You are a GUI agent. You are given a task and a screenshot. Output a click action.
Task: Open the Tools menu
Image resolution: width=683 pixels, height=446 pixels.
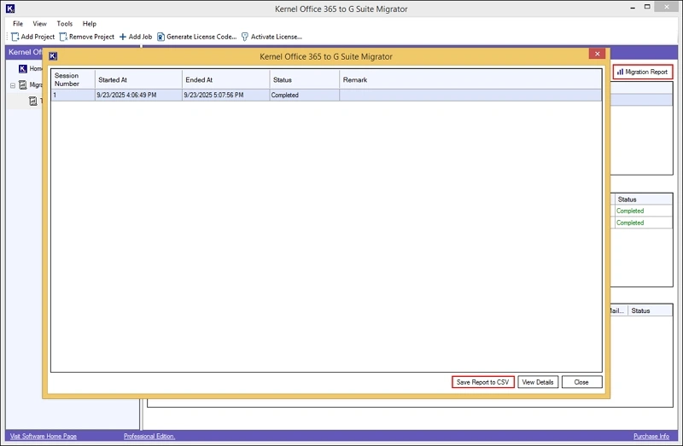coord(65,24)
